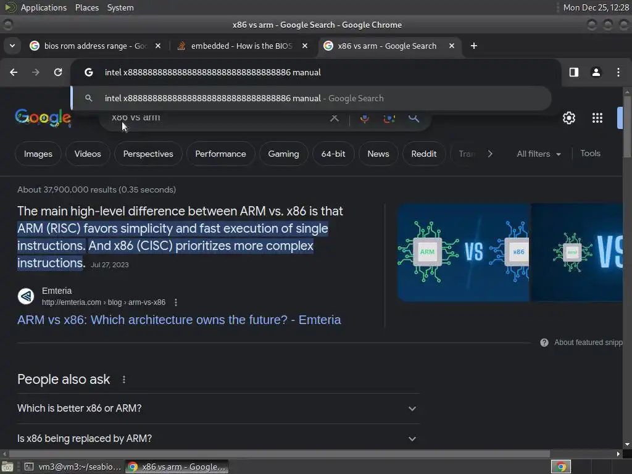The width and height of the screenshot is (632, 474).
Task: Click the address bar text field
Action: (314, 72)
